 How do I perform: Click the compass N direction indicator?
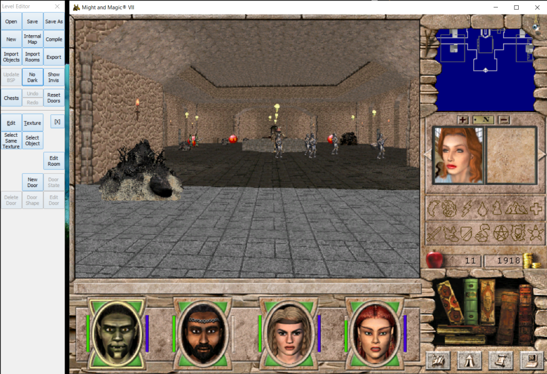(483, 120)
